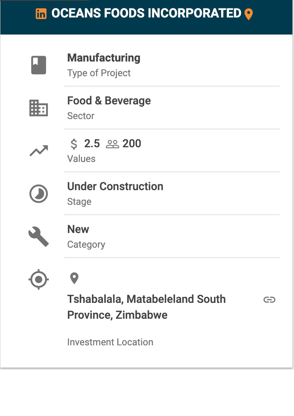Select the Manufacturing project type text
294x416 pixels.
coord(104,58)
